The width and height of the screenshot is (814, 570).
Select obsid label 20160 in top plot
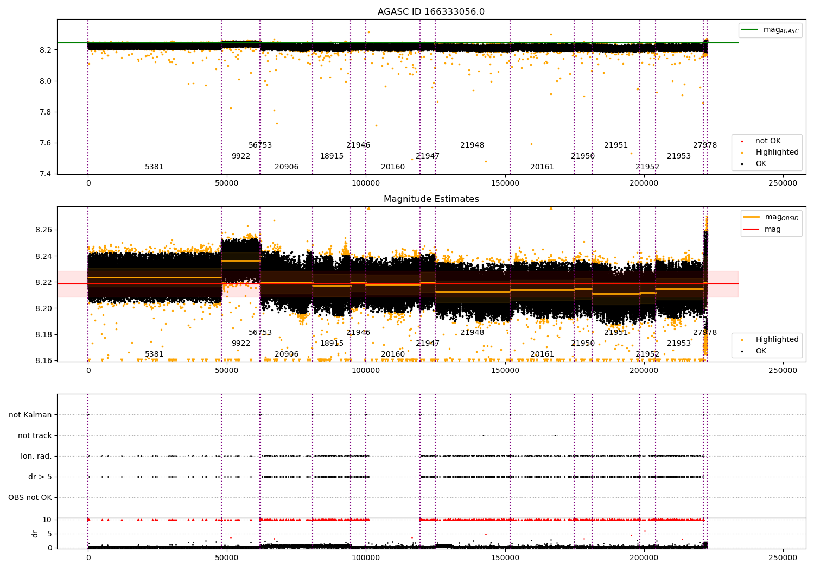click(393, 167)
